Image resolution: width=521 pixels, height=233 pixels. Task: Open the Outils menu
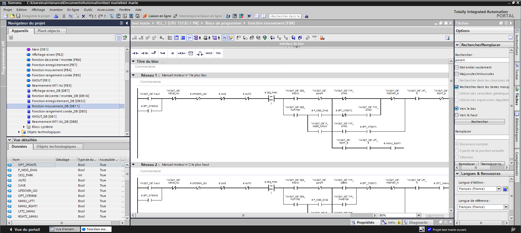[x=88, y=10]
